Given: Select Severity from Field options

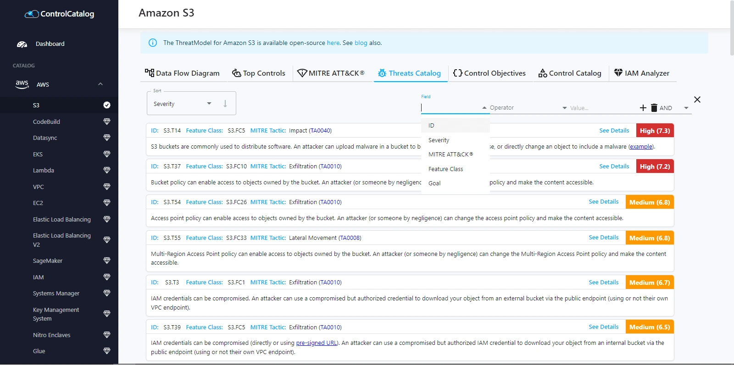Looking at the screenshot, I should tap(456, 140).
